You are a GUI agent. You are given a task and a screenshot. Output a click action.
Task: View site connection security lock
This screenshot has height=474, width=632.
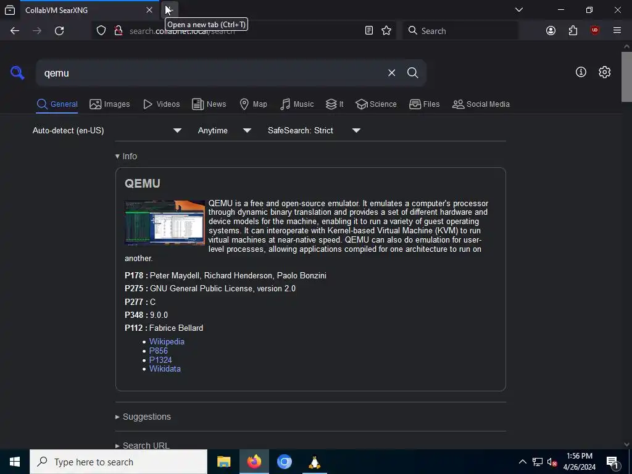pos(118,31)
